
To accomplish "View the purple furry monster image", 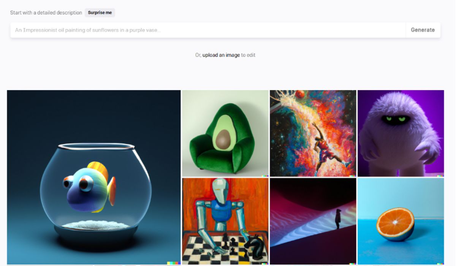I will tap(401, 133).
